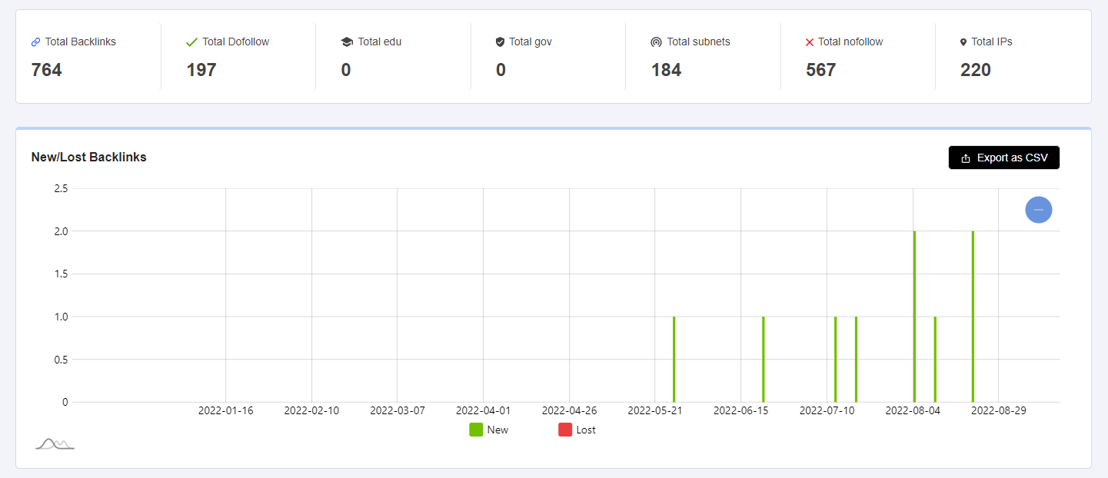The image size is (1108, 478).
Task: Click the 2.5 y-axis label
Action: click(60, 188)
